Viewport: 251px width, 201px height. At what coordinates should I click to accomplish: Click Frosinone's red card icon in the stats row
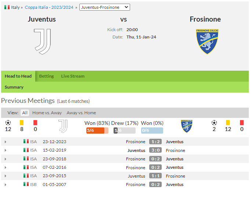tap(242, 123)
